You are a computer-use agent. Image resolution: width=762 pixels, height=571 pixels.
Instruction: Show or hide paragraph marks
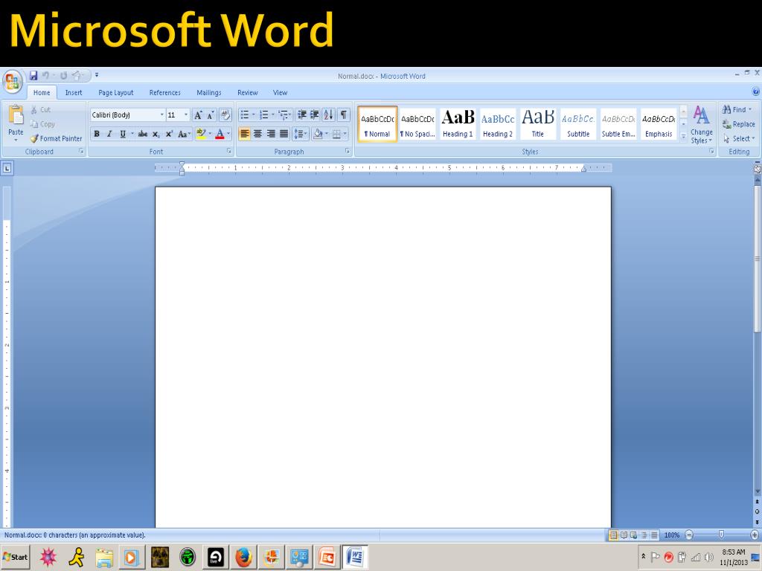point(344,115)
